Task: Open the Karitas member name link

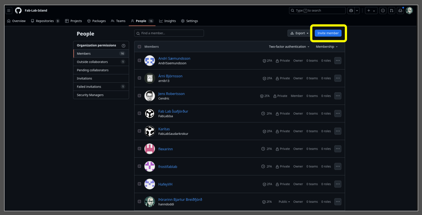Action: pyautogui.click(x=164, y=129)
